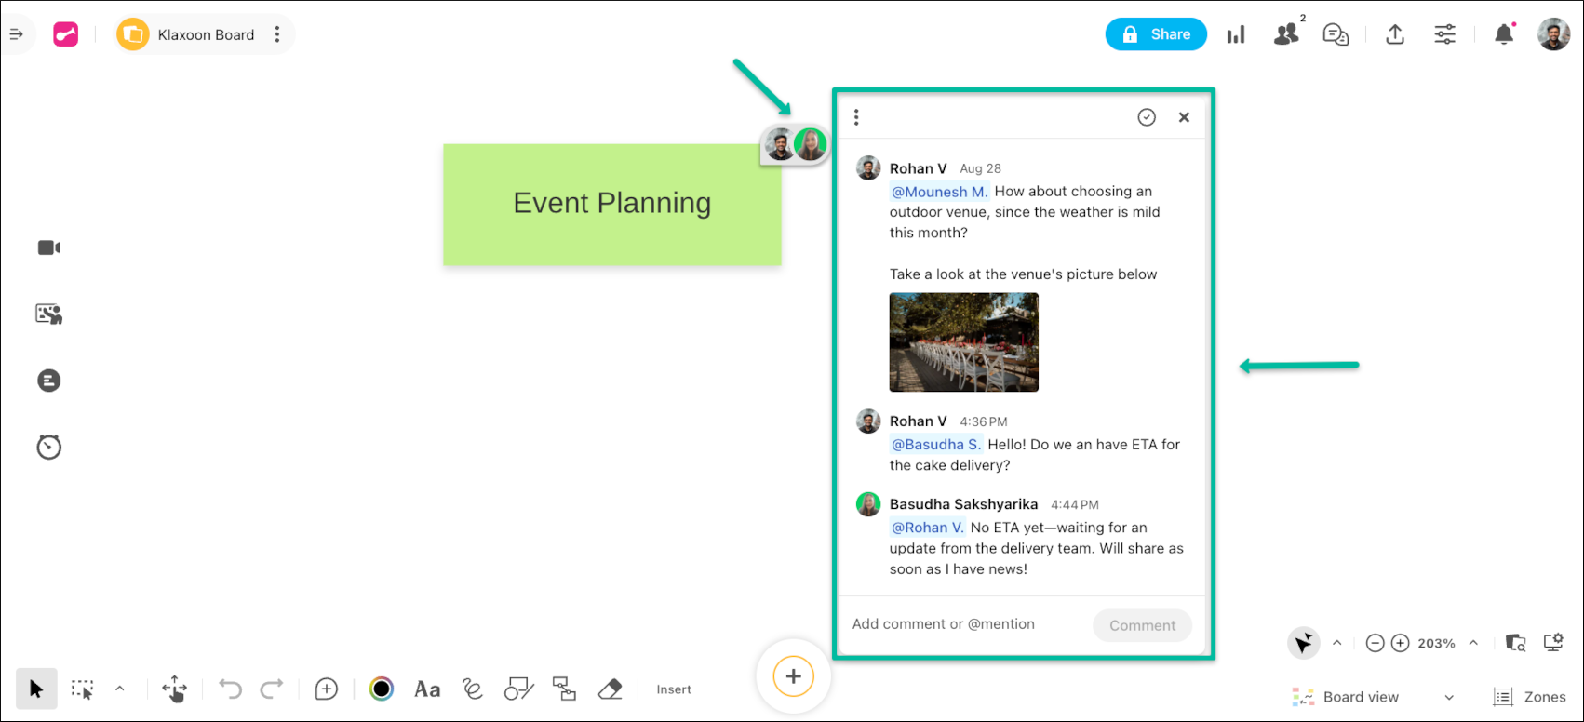This screenshot has height=722, width=1584.
Task: Select the freehand draw pen tool
Action: tap(473, 689)
